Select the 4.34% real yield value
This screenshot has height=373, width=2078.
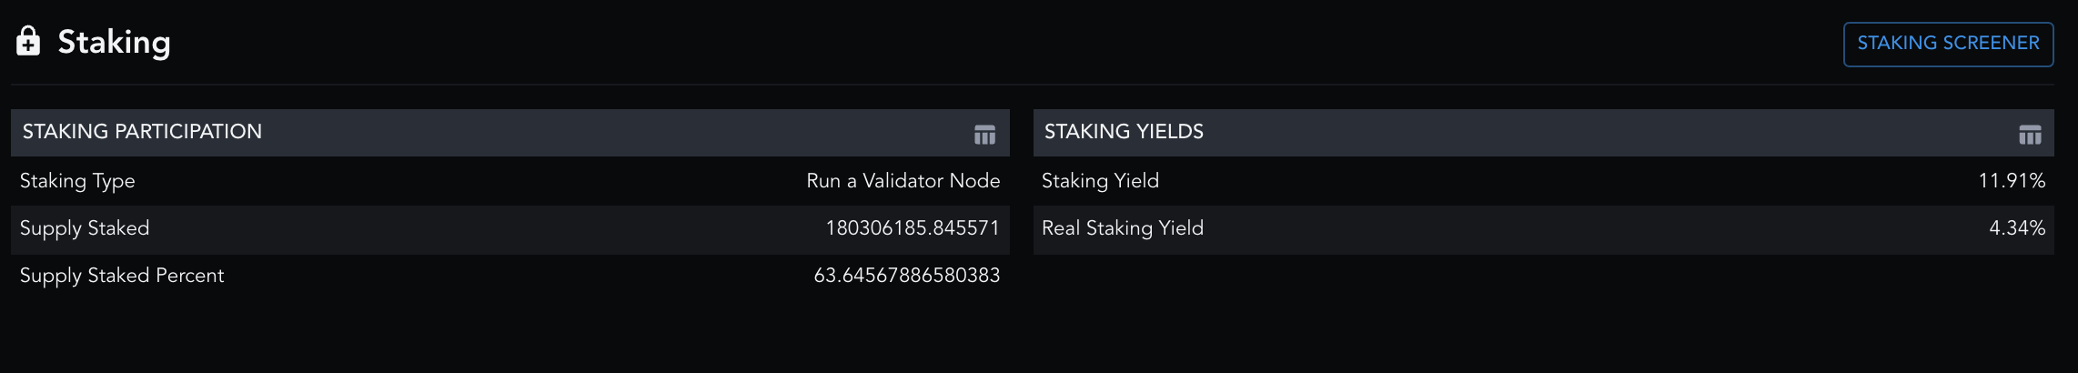2016,228
